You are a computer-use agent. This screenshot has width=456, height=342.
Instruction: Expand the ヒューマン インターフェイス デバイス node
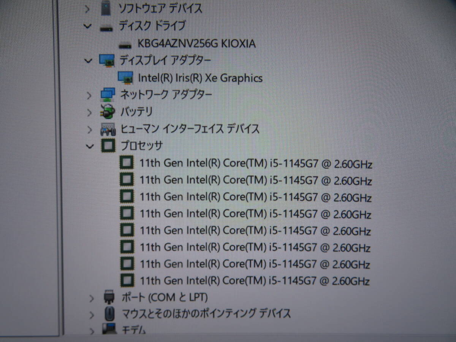pos(90,130)
